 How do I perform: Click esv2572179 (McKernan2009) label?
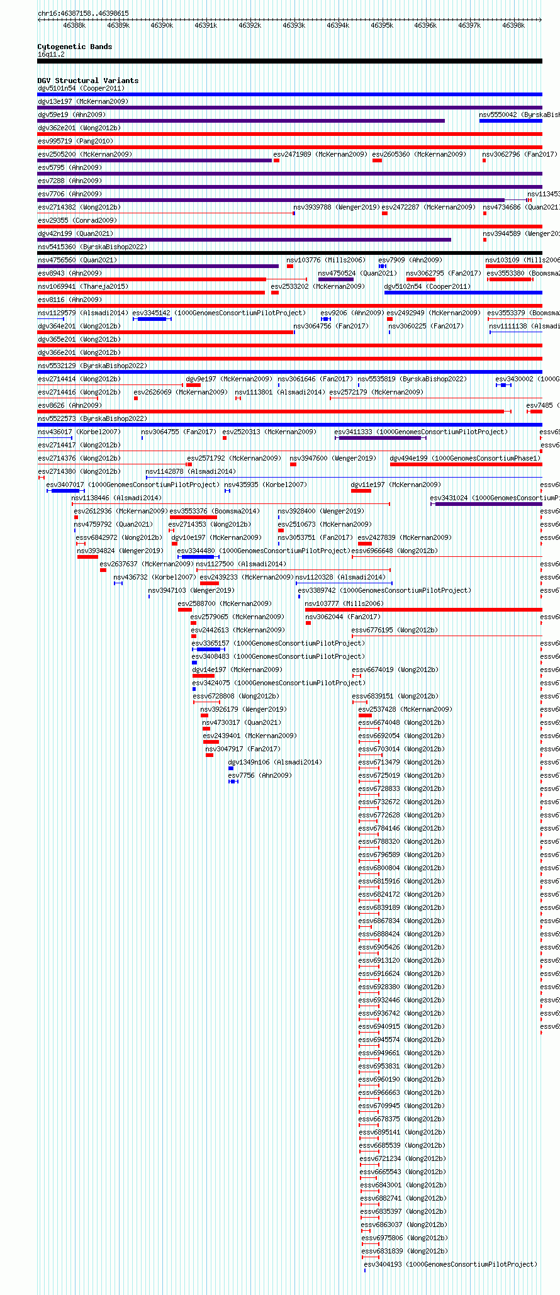[x=376, y=393]
